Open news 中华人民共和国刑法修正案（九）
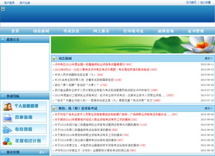The height and width of the screenshot is (156, 215). [x=75, y=75]
